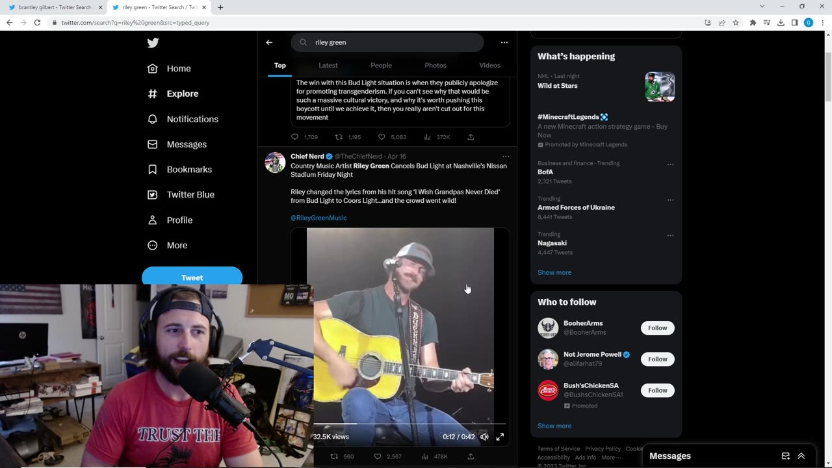Open the @RileyGreenMusic mention link
The image size is (832, 468).
(318, 218)
